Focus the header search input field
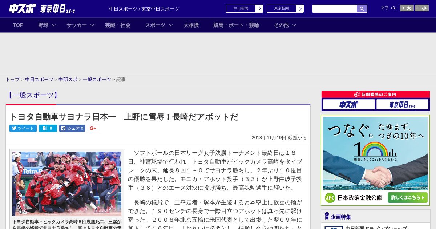The width and height of the screenshot is (436, 229). (335, 9)
